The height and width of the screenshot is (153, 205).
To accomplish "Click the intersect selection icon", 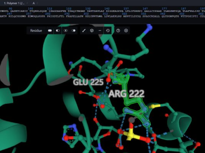I will click(x=66, y=31).
